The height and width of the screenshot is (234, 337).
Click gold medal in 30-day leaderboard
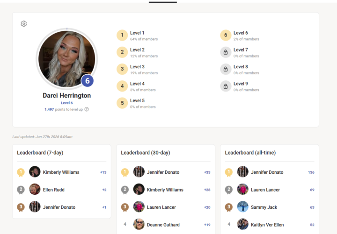(125, 172)
